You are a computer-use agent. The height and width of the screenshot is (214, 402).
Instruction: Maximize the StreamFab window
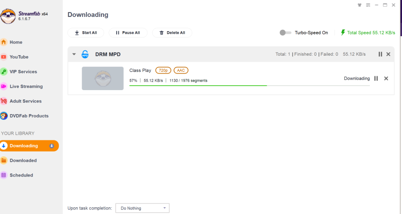(385, 5)
